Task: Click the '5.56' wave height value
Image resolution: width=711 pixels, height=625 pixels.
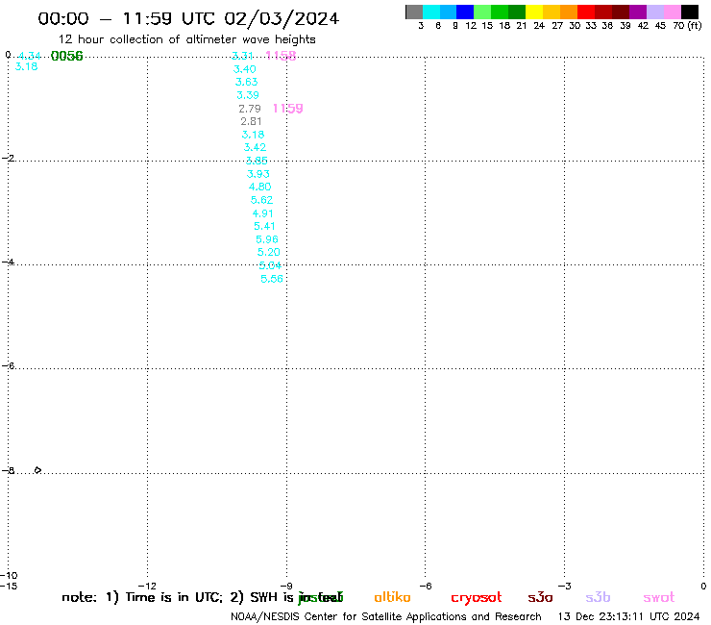Action: [272, 279]
